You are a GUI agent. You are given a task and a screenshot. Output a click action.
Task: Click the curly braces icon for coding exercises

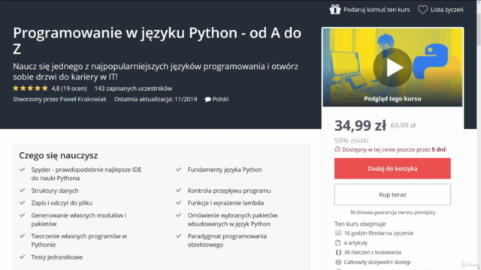pyautogui.click(x=337, y=252)
